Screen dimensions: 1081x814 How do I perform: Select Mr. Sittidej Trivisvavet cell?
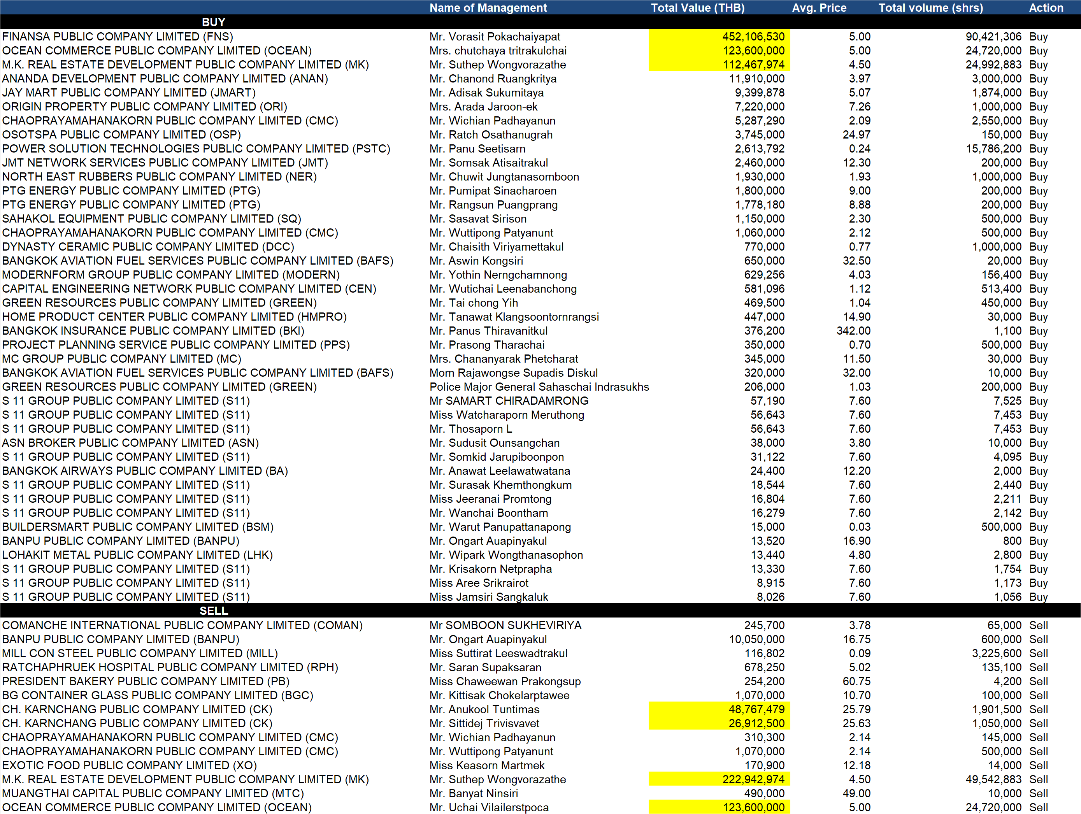coord(484,723)
